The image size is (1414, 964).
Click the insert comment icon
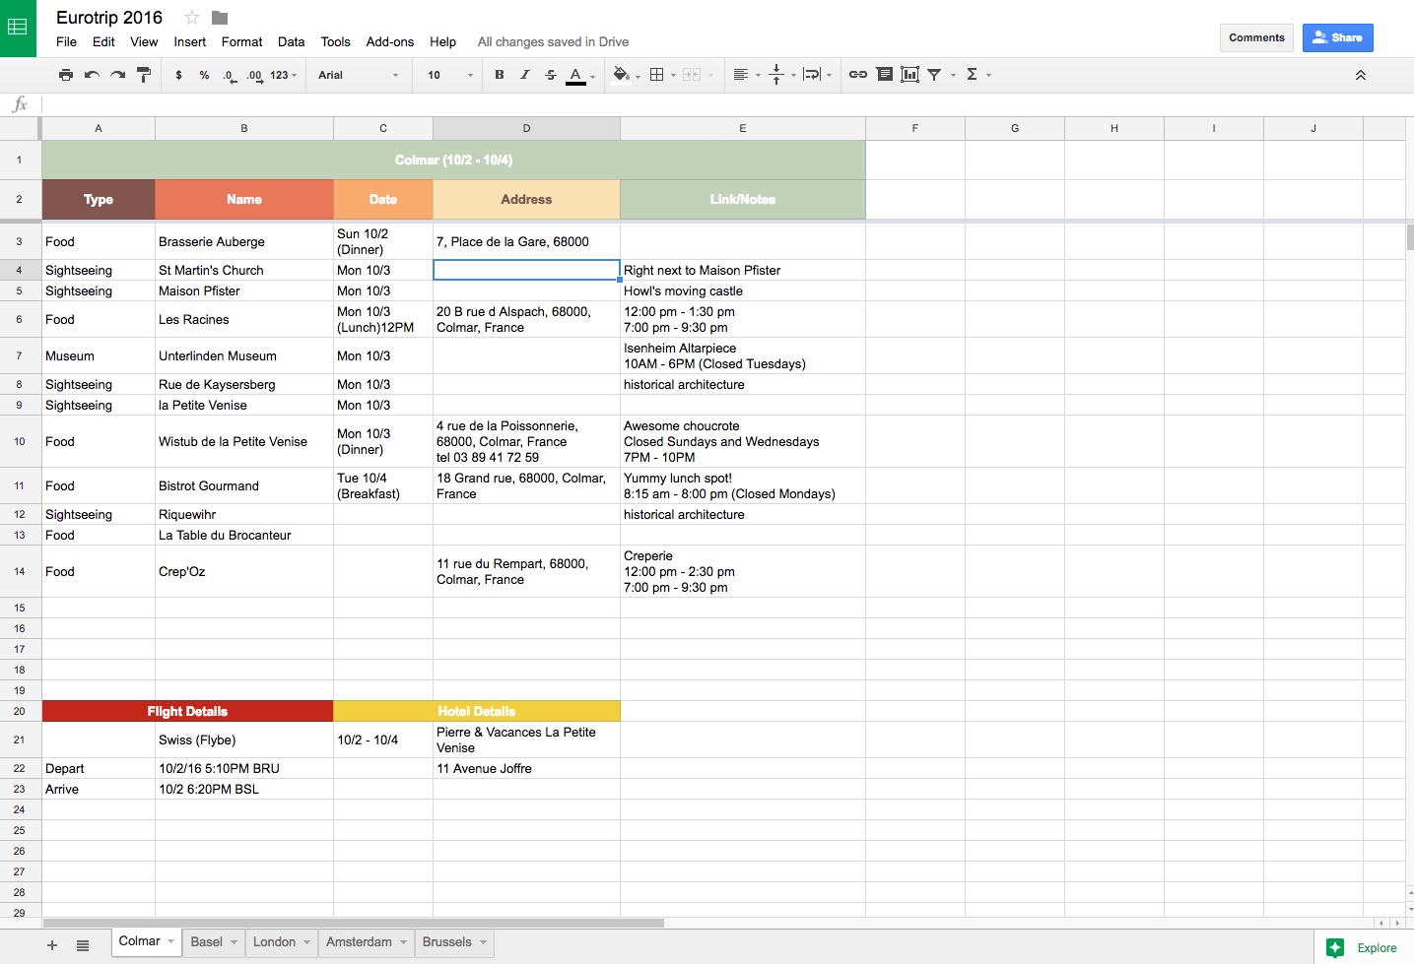coord(885,75)
